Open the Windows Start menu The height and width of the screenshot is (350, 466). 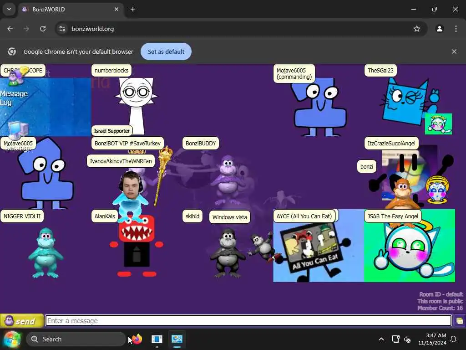click(x=12, y=339)
